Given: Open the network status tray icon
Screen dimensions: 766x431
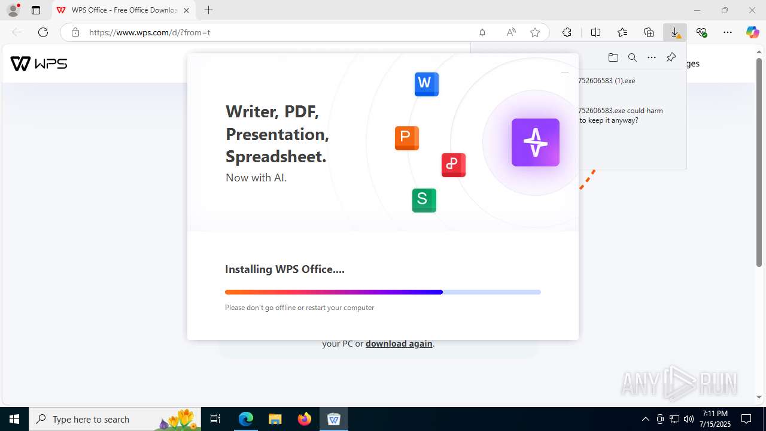Looking at the screenshot, I should pyautogui.click(x=674, y=419).
